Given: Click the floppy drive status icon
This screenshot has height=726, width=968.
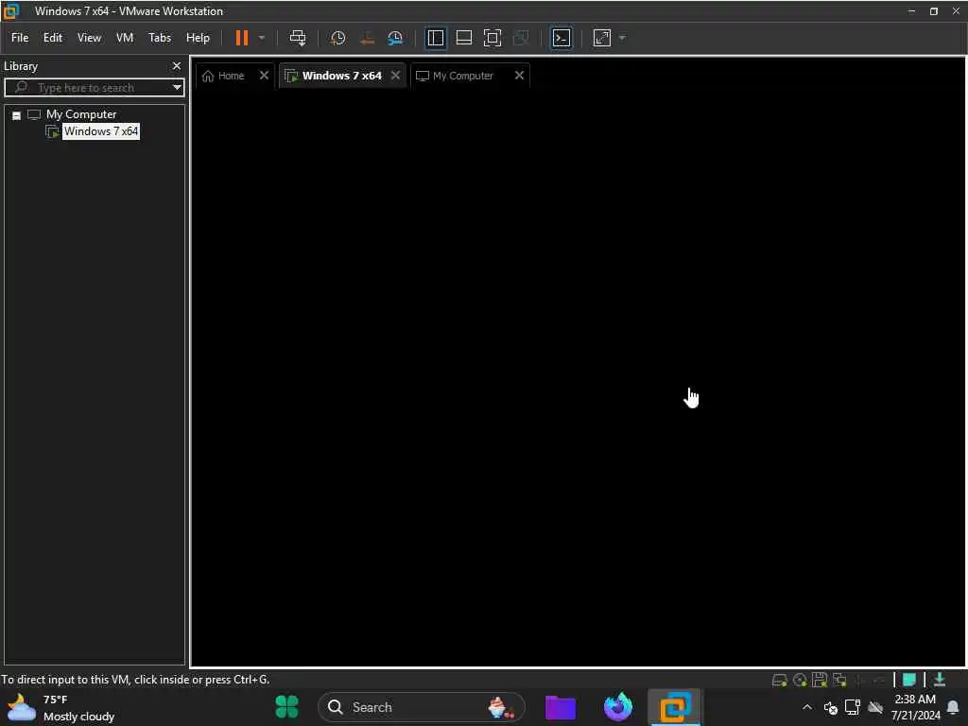Looking at the screenshot, I should 820,680.
